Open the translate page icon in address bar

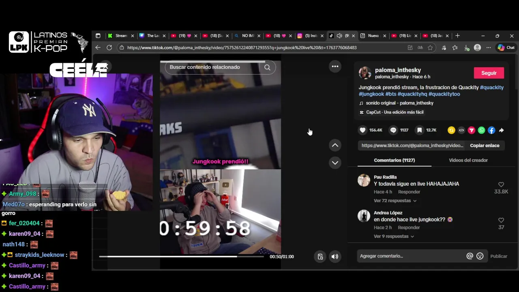click(420, 47)
